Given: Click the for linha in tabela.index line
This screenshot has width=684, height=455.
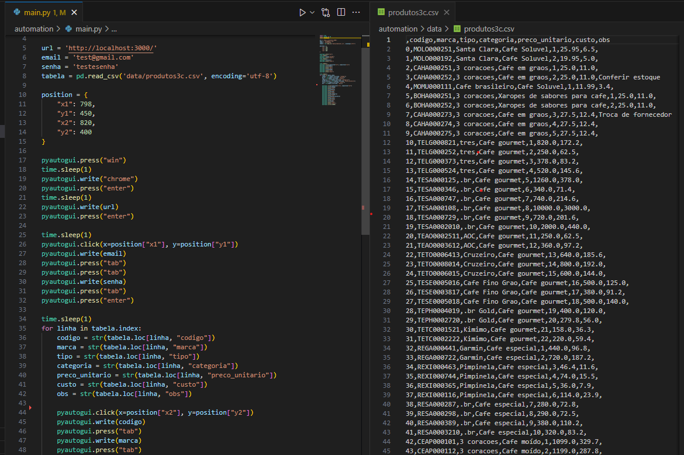Looking at the screenshot, I should (91, 329).
